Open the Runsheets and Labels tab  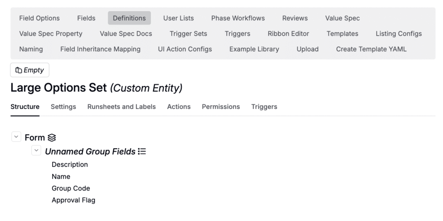tap(122, 107)
